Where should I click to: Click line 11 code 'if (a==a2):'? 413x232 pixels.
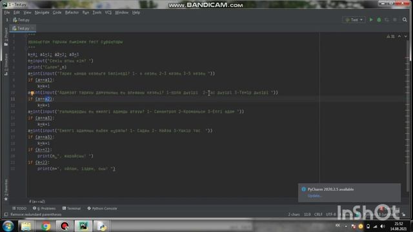[x=41, y=99]
